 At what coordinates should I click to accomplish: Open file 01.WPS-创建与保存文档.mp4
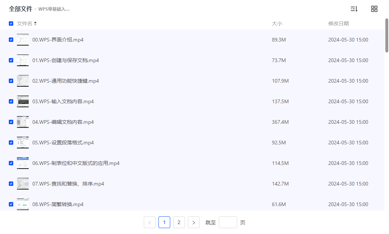[x=65, y=60]
